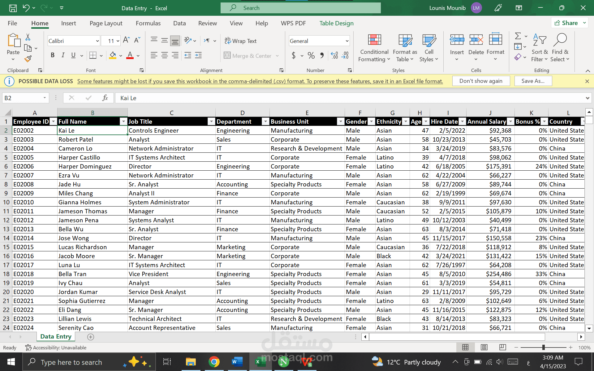Image resolution: width=594 pixels, height=371 pixels.
Task: Open Sort & Filter options
Action: [540, 48]
